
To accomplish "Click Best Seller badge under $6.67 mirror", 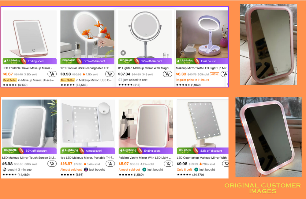I will (10, 80).
